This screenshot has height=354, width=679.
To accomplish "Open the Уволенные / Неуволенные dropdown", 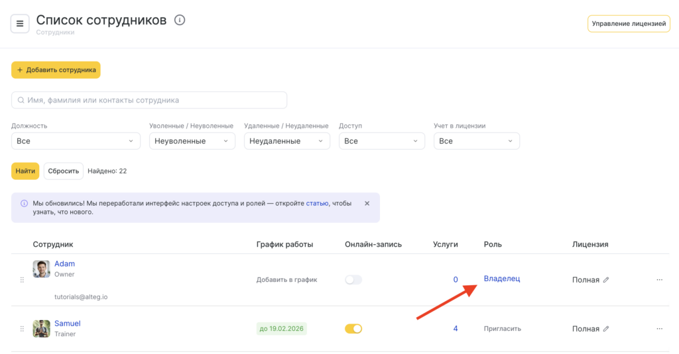I will (x=192, y=141).
